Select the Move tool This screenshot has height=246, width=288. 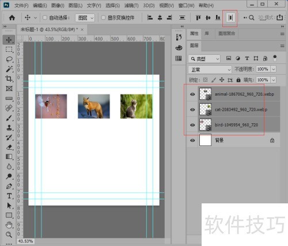coord(9,40)
